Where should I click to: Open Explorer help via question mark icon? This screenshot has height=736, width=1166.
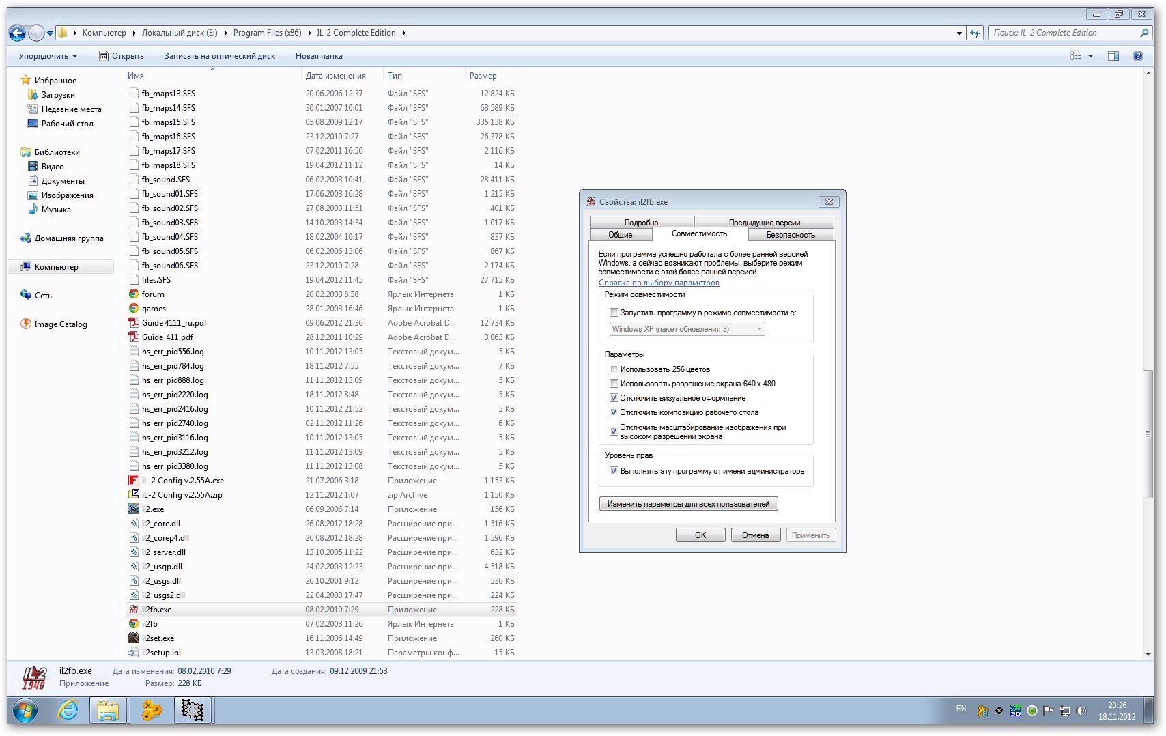1138,56
